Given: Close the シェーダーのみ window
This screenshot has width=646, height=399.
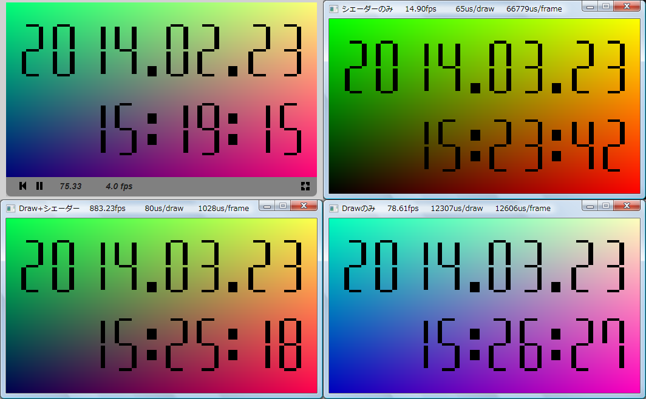Looking at the screenshot, I should pos(627,7).
